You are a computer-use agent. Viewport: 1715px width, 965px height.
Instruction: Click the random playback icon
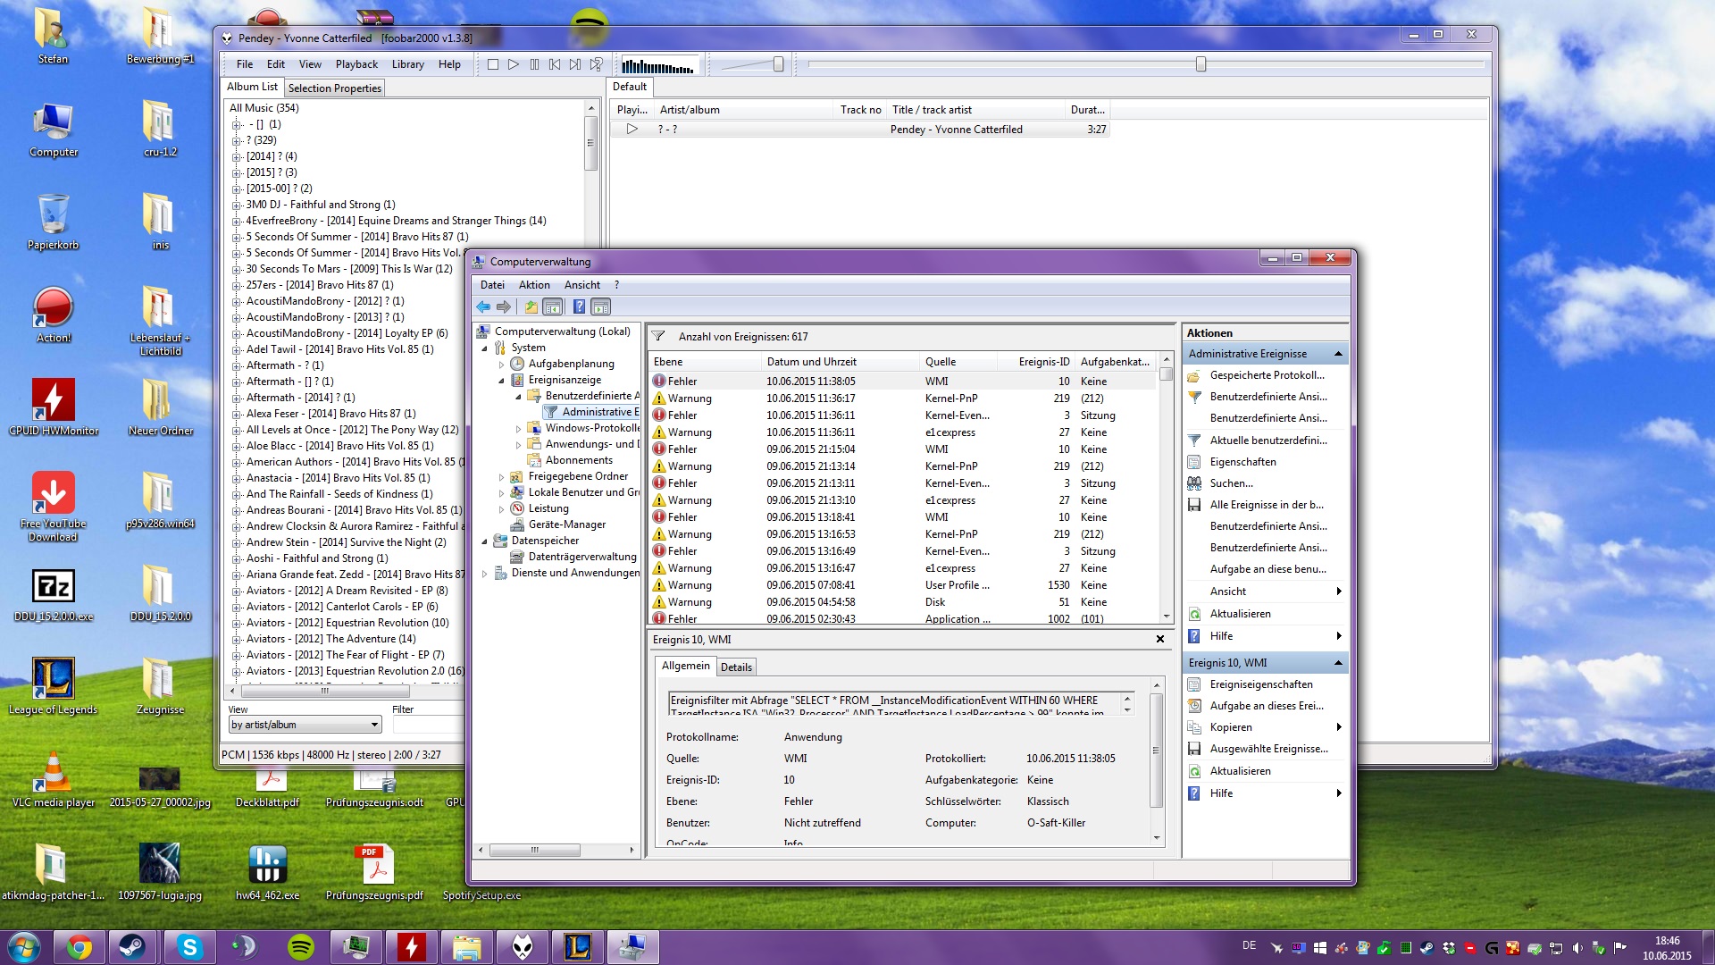click(597, 64)
